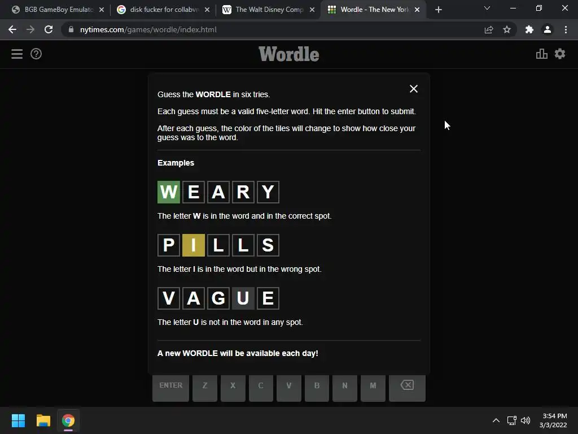578x434 pixels.
Task: Go forward in the browser
Action: pos(30,29)
